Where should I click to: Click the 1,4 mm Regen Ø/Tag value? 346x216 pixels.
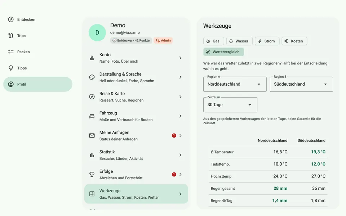(x=280, y=201)
